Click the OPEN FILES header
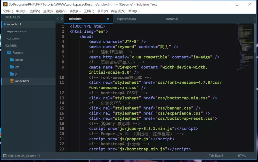The width and height of the screenshot is (258, 162). (12, 17)
